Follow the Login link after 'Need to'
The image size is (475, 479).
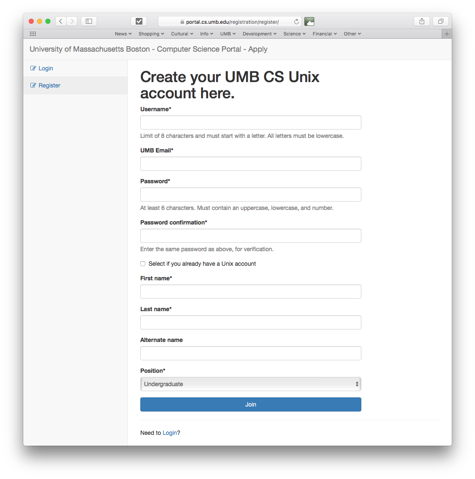pyautogui.click(x=170, y=433)
